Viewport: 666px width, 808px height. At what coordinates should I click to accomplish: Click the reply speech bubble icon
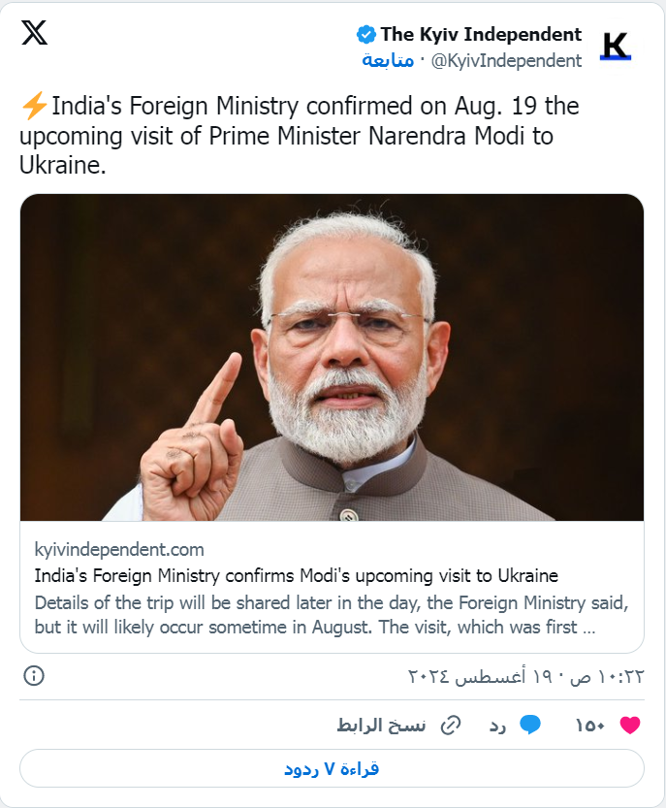529,725
